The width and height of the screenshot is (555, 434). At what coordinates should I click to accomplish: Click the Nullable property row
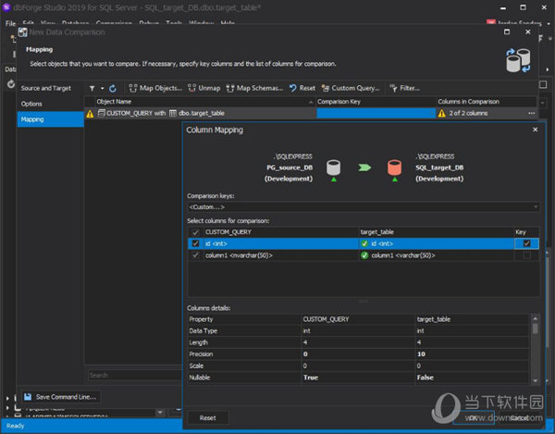pyautogui.click(x=358, y=378)
